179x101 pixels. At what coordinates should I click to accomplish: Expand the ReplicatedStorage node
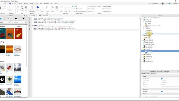coord(142,44)
